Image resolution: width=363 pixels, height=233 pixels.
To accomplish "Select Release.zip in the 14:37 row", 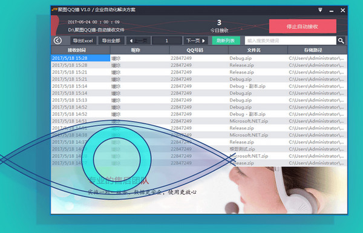I will [x=241, y=142].
